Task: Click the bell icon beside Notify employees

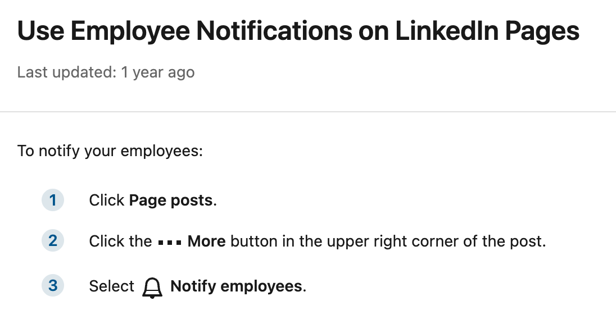Action: point(152,288)
